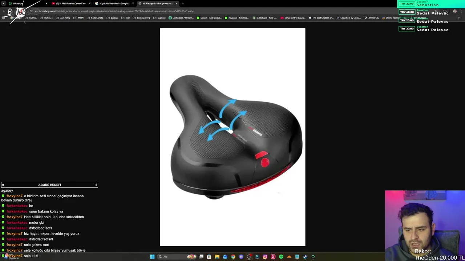Close the bisiklet-genis-rahat image tab

click(176, 3)
